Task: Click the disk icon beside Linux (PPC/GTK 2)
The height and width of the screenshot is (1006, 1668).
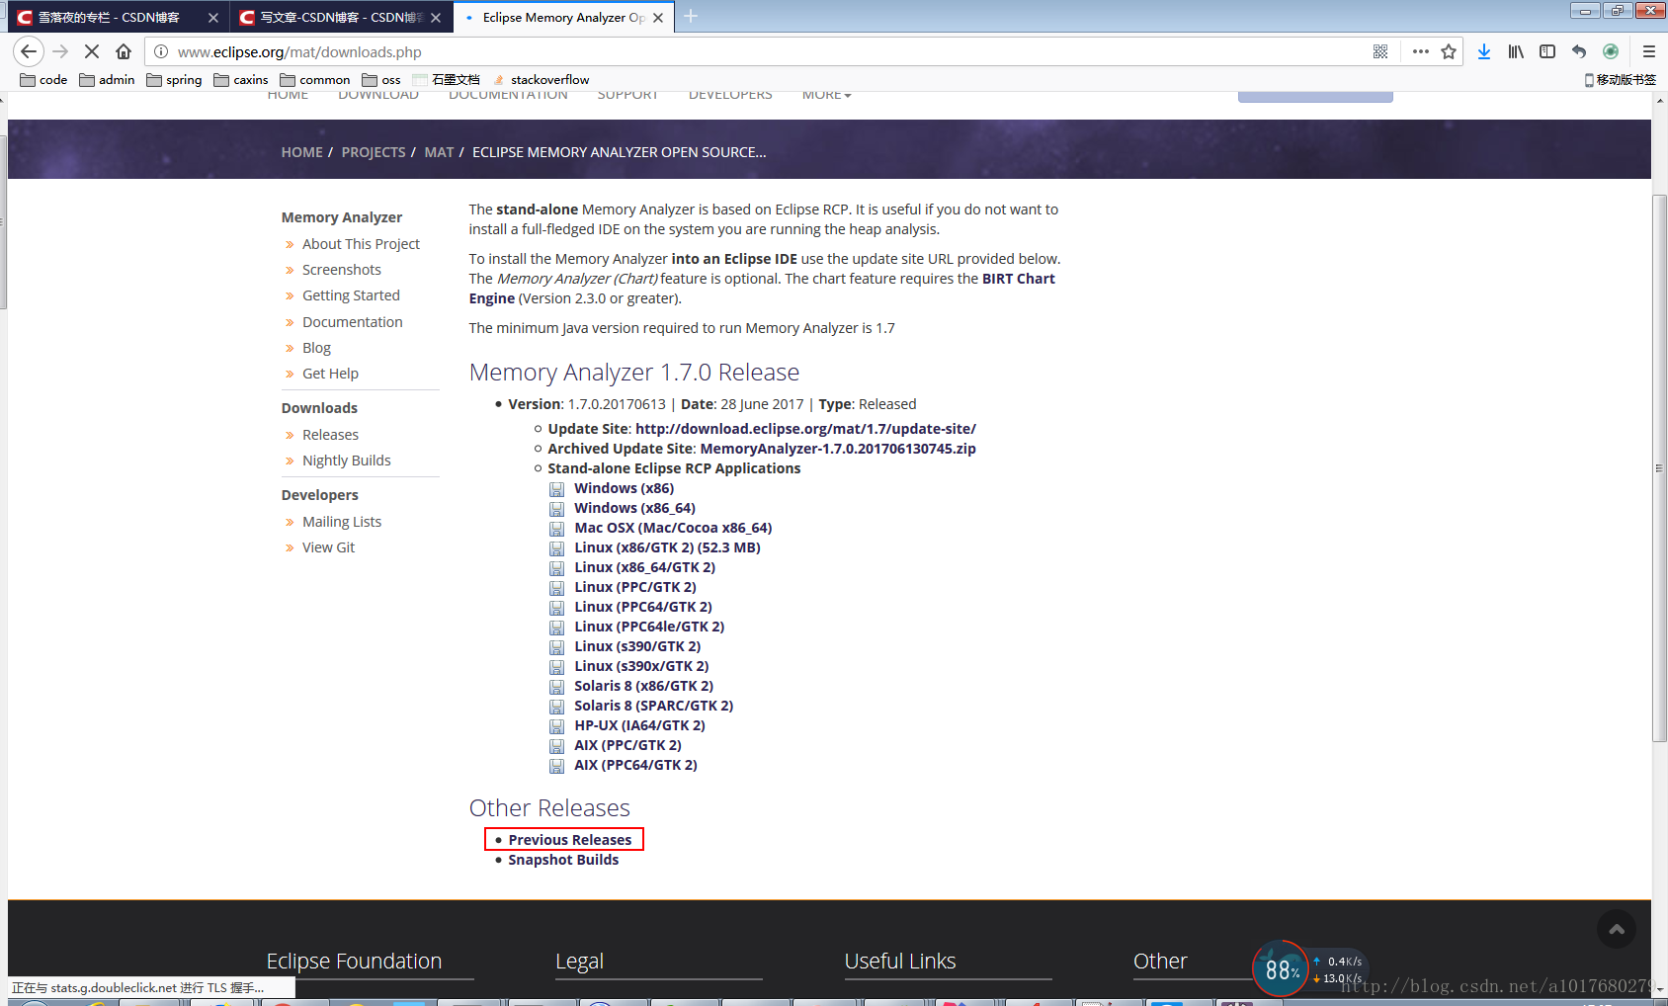Action: tap(557, 588)
